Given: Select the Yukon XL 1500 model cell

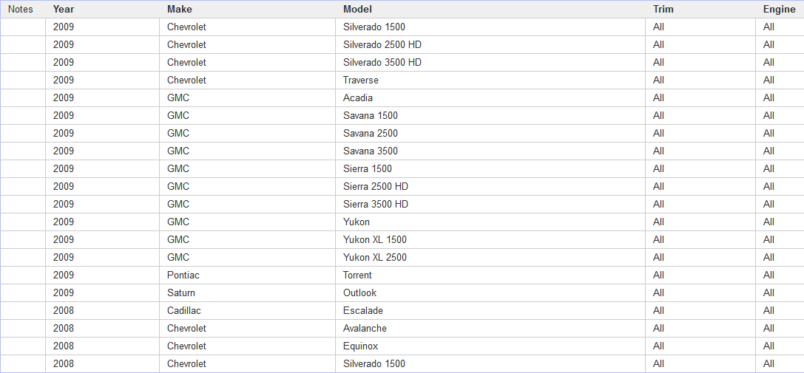Looking at the screenshot, I should 490,240.
